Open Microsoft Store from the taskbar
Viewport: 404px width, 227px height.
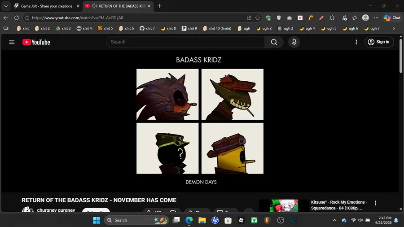click(228, 220)
